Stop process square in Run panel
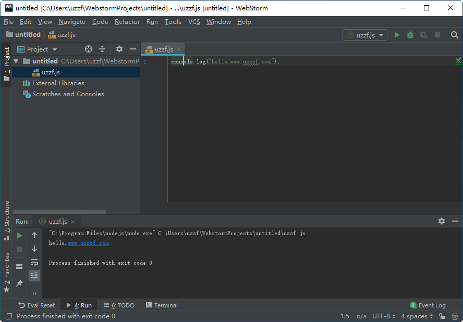463x322 pixels. pos(19,249)
